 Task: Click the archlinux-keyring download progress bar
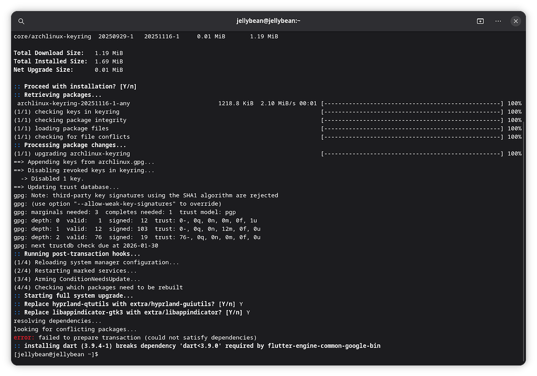[412, 103]
